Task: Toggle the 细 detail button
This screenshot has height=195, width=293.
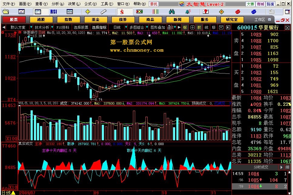Action: [287, 167]
